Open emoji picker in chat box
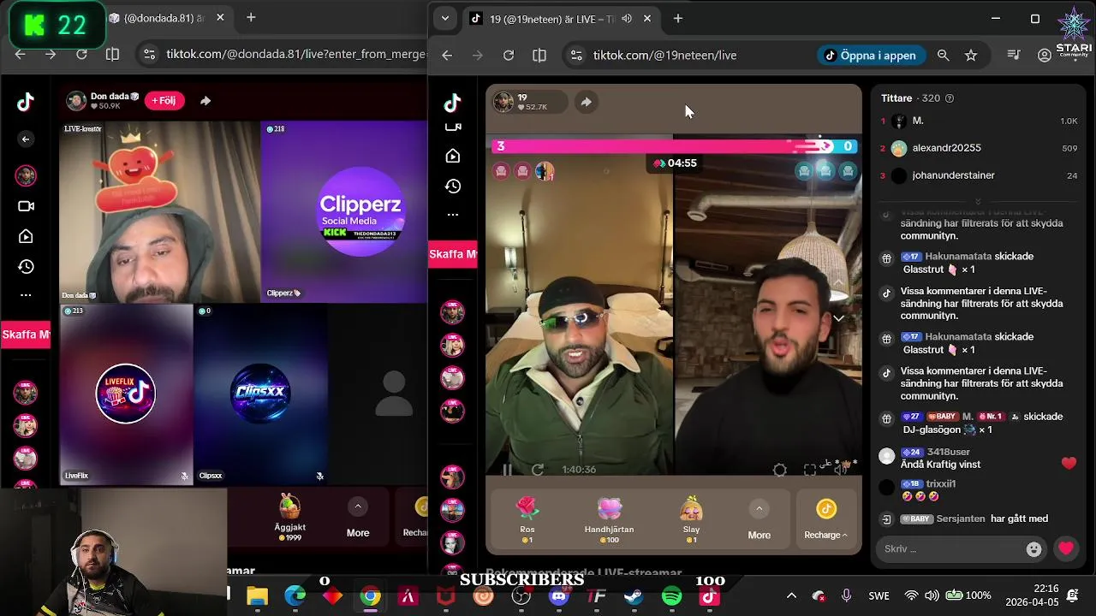This screenshot has width=1096, height=616. coord(1033,549)
